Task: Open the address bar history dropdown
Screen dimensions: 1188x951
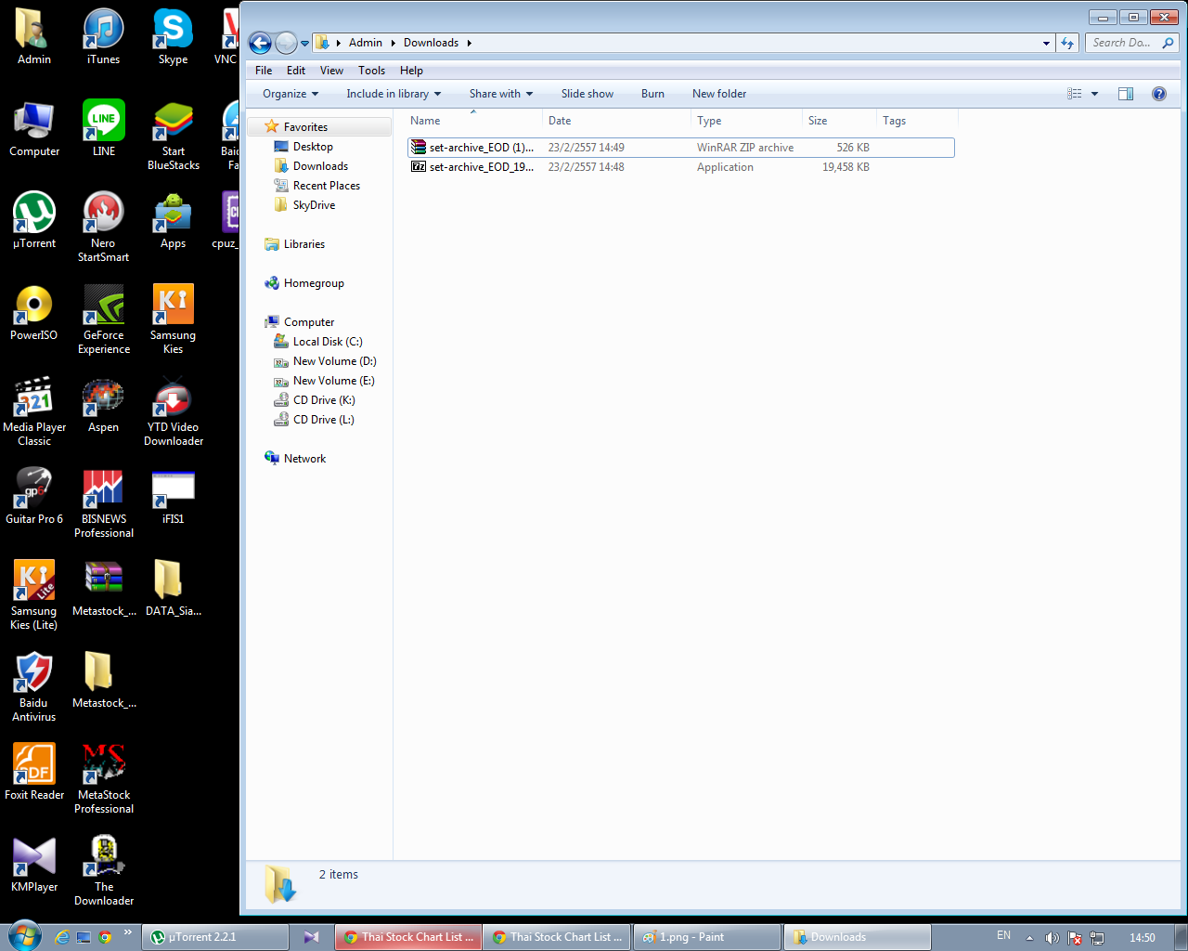Action: [x=1047, y=43]
